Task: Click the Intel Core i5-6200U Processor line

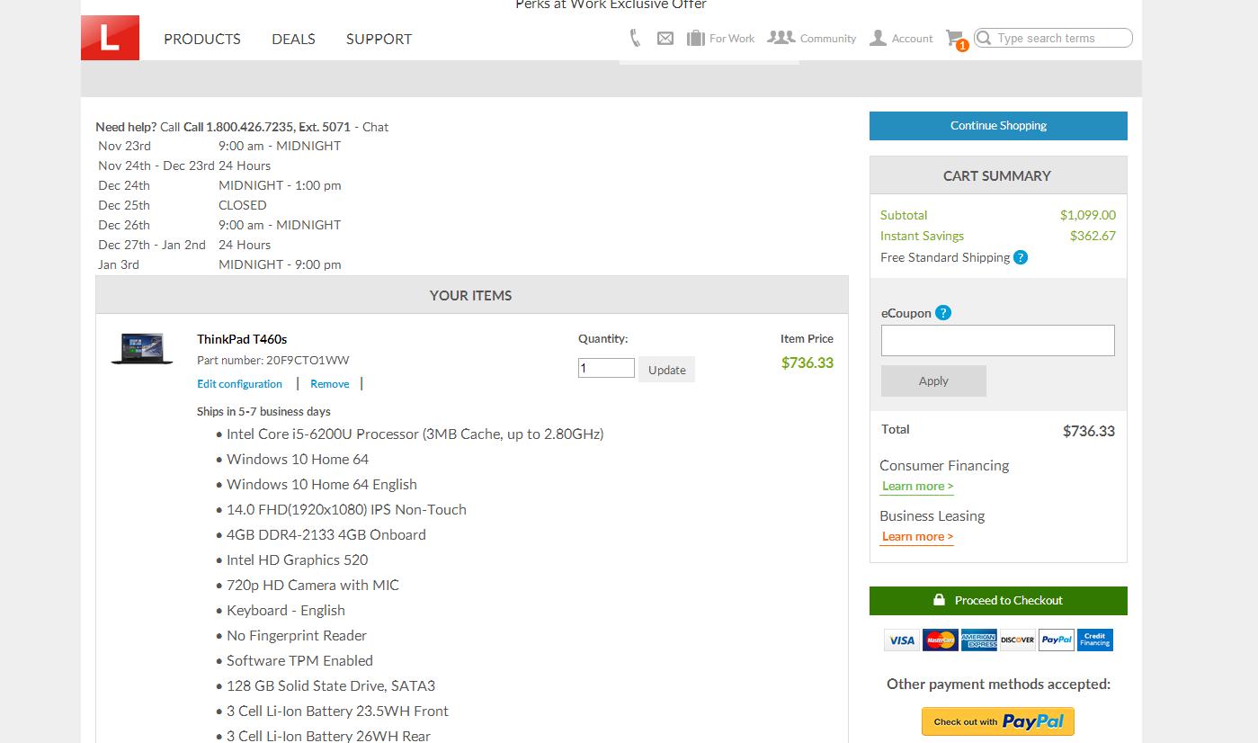Action: click(415, 434)
